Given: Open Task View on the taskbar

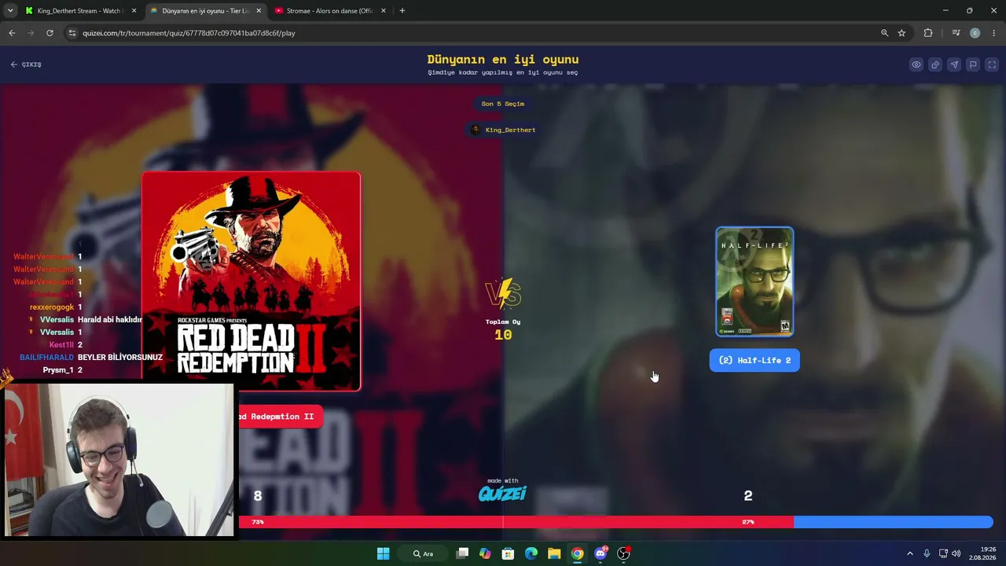Looking at the screenshot, I should (462, 553).
